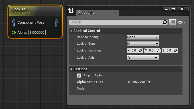Open the property matrix grid icon
The width and height of the screenshot is (194, 109).
tap(173, 22)
